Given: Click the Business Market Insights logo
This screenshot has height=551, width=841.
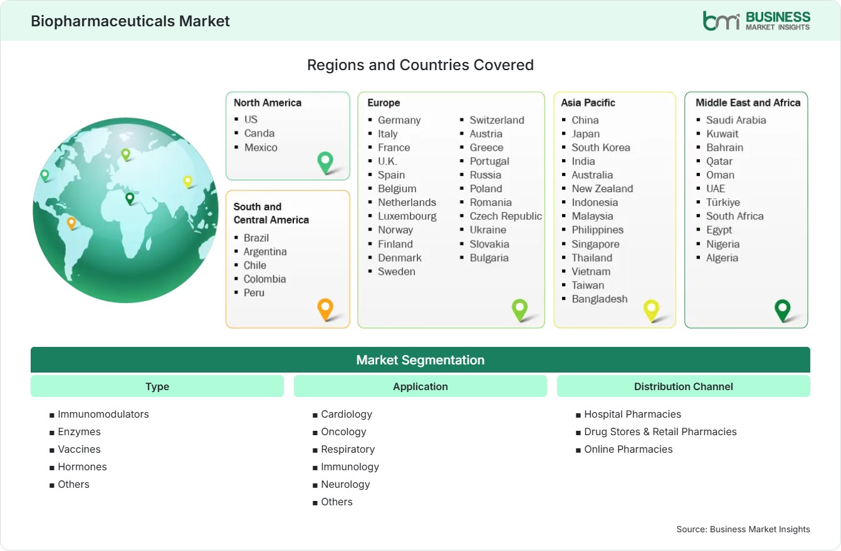Looking at the screenshot, I should [x=756, y=20].
